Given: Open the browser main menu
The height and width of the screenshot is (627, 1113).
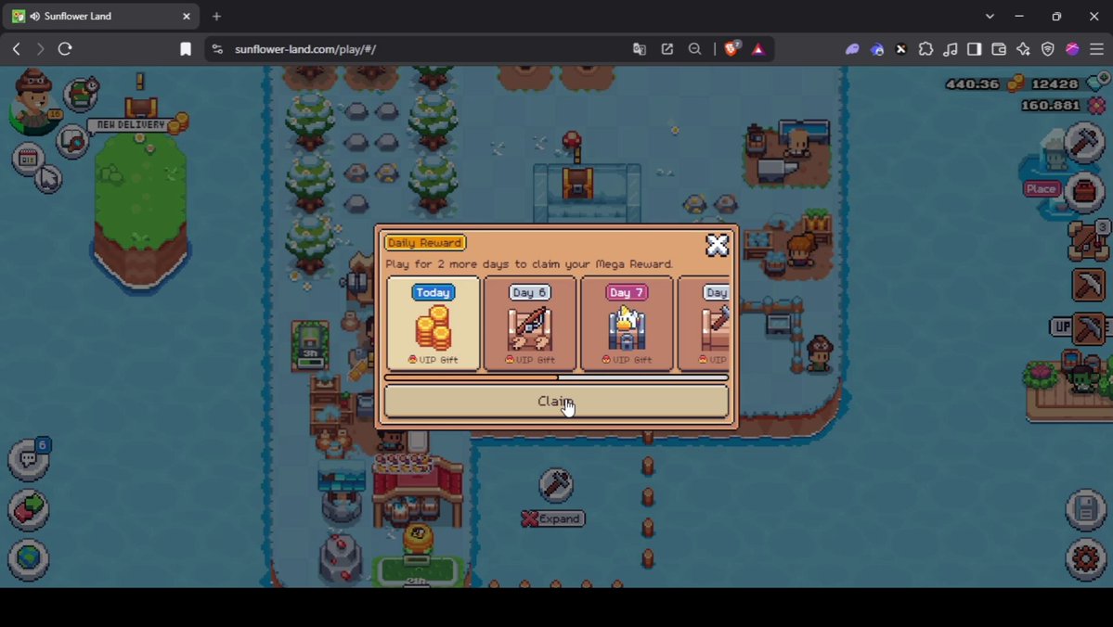Looking at the screenshot, I should click(1096, 49).
